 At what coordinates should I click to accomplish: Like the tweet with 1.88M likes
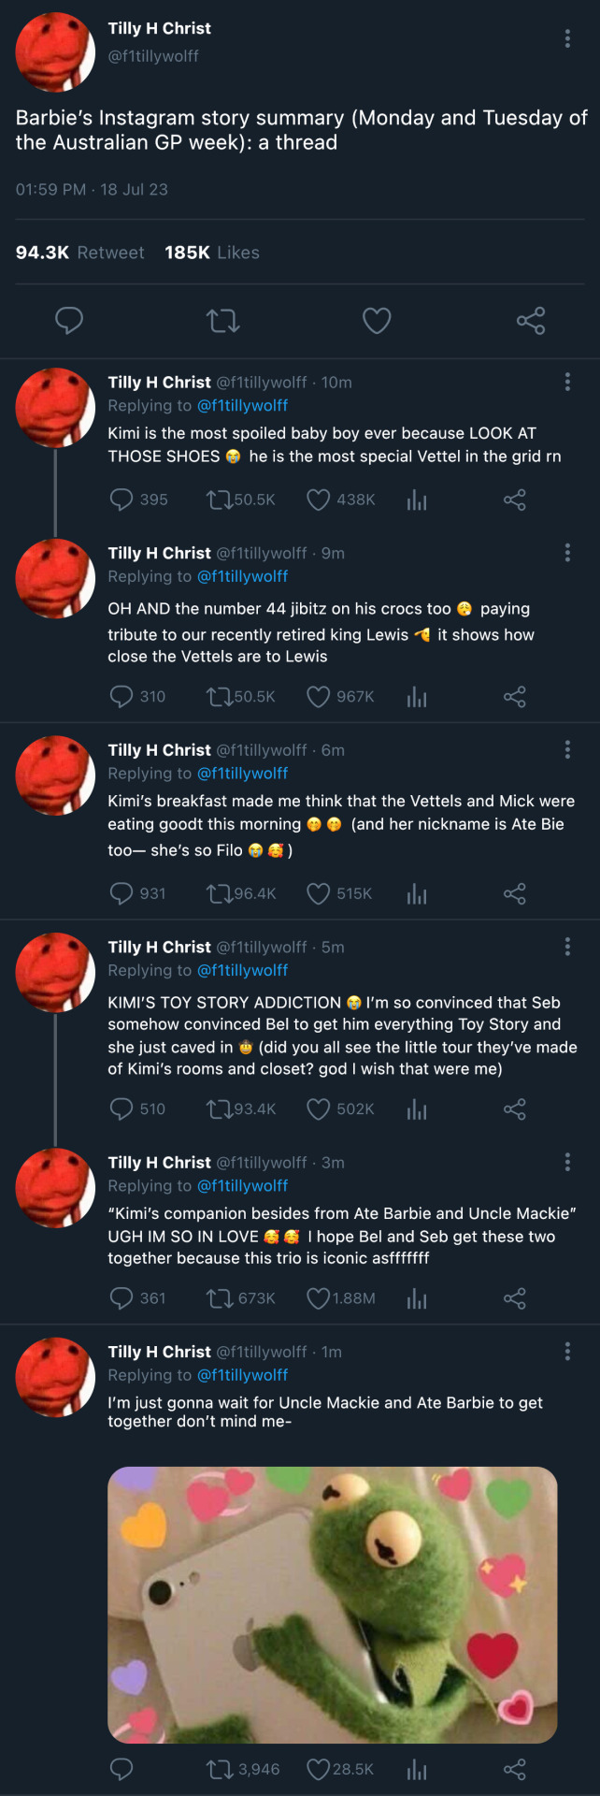click(x=319, y=1298)
